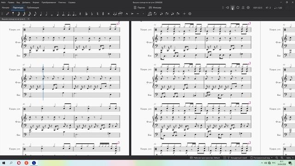Toggle note input pencil tool
The image size is (295, 166).
coord(7,13)
